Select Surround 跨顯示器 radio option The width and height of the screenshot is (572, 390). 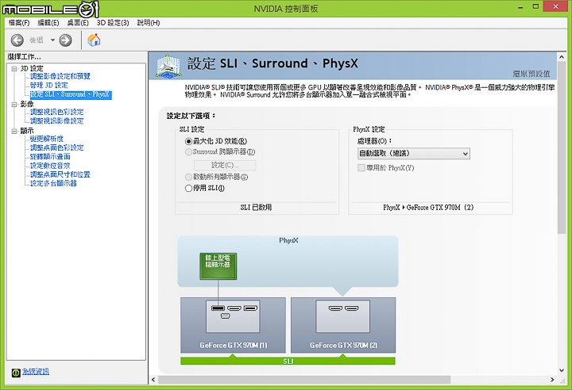tap(188, 152)
